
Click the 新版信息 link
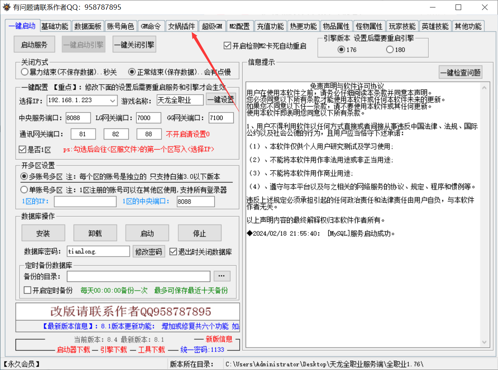coord(219,339)
